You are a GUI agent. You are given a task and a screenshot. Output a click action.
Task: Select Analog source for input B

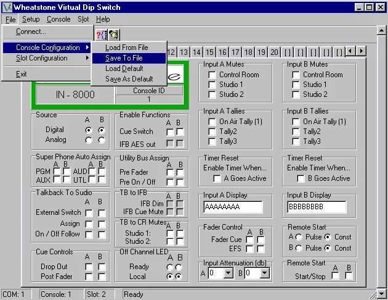click(x=102, y=140)
